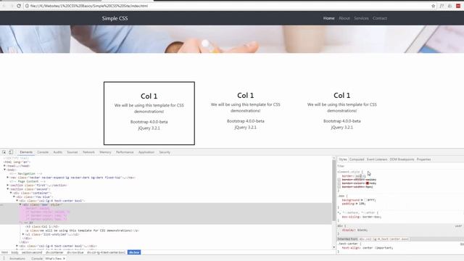The height and width of the screenshot is (261, 464).
Task: Select div.row.blue in the breadcrumb bar
Action: tap(75, 252)
